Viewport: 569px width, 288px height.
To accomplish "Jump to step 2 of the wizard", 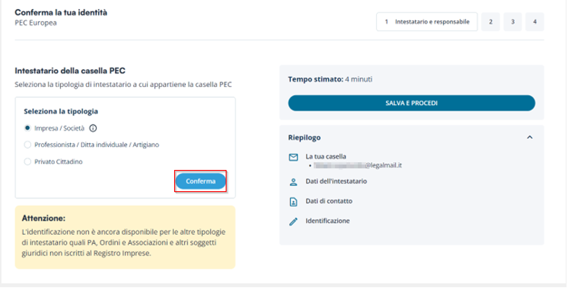I will click(x=490, y=22).
